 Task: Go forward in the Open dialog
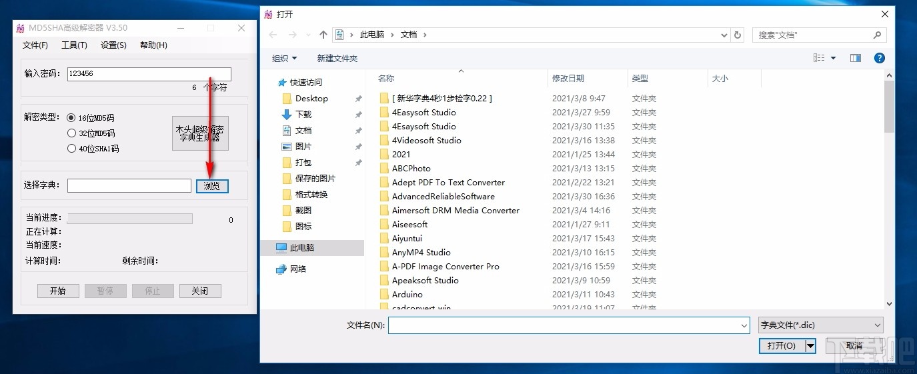(x=293, y=35)
